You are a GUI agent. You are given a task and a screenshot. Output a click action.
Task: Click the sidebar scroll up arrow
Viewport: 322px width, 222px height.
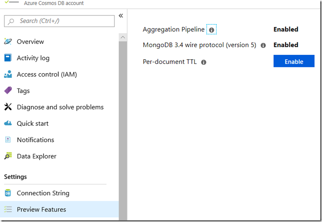pos(123,38)
